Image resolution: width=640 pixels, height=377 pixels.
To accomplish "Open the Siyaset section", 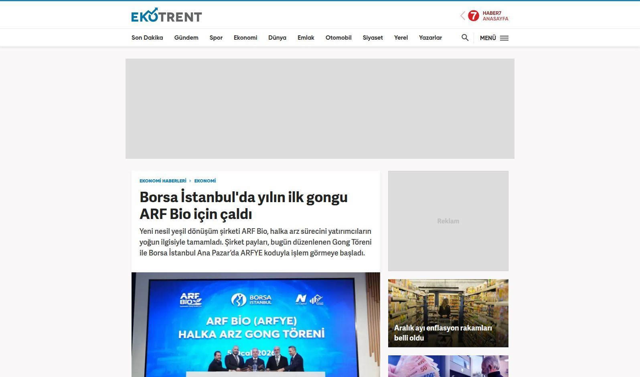I will point(373,38).
